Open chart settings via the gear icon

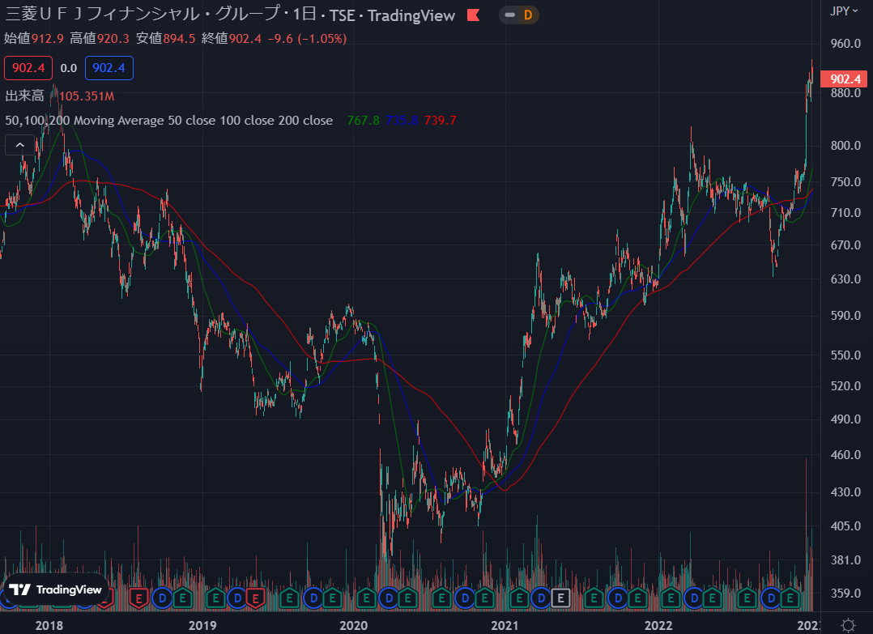coord(848,625)
